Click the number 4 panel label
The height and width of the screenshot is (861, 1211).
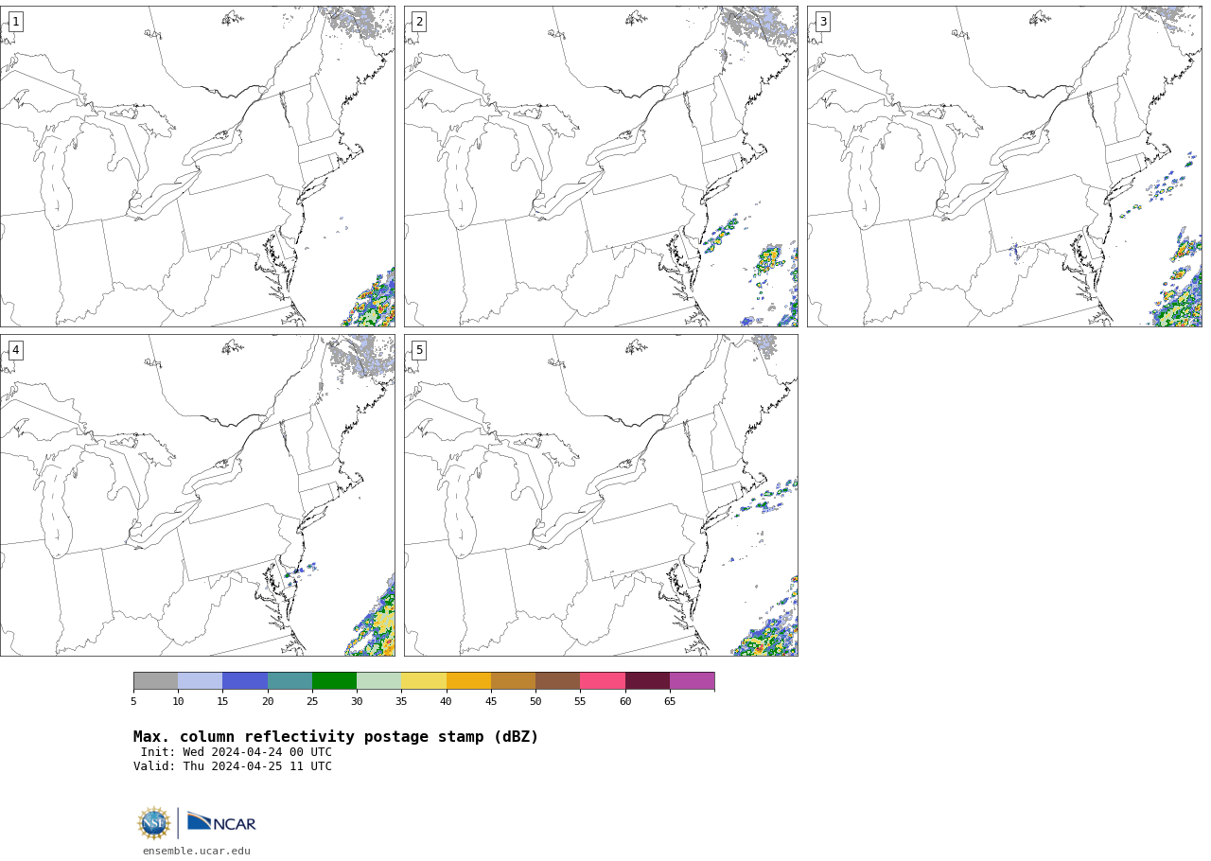coord(15,350)
